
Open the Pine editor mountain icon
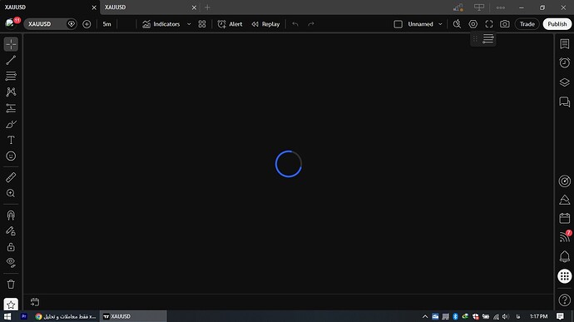(565, 200)
